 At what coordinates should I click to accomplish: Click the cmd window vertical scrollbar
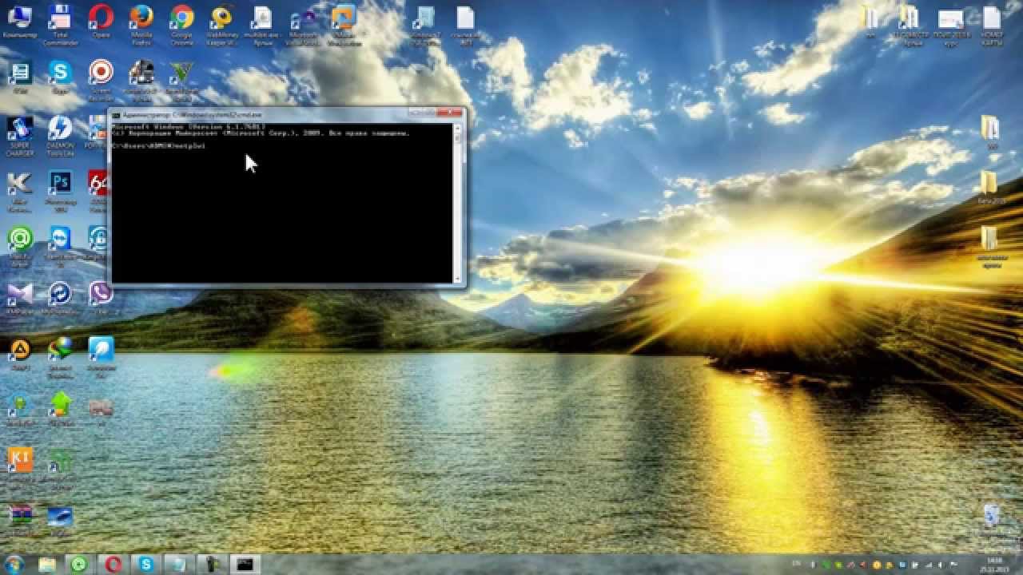[x=459, y=201]
